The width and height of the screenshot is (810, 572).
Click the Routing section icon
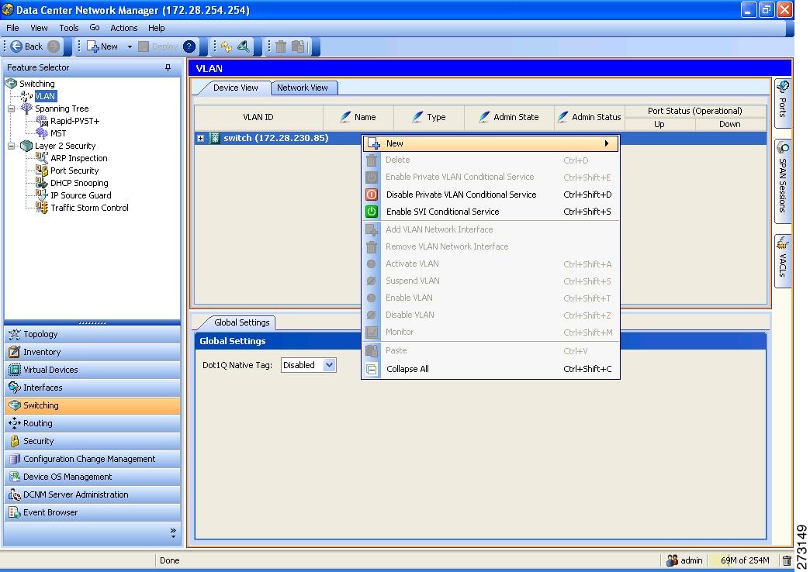click(15, 423)
